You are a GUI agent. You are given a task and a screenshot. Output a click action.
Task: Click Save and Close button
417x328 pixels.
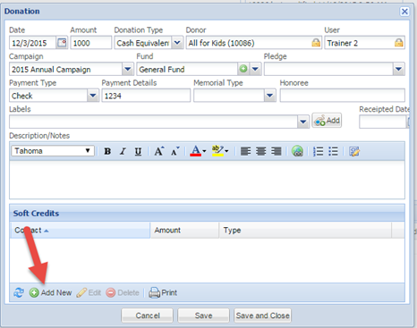262,315
